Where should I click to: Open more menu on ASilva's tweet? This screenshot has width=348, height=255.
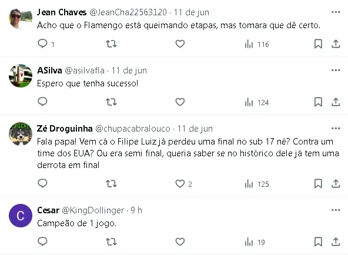(x=336, y=71)
